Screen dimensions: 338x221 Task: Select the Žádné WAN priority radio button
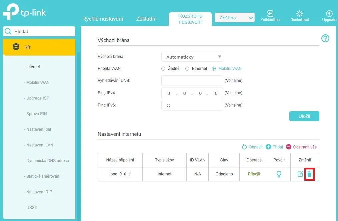coord(163,69)
